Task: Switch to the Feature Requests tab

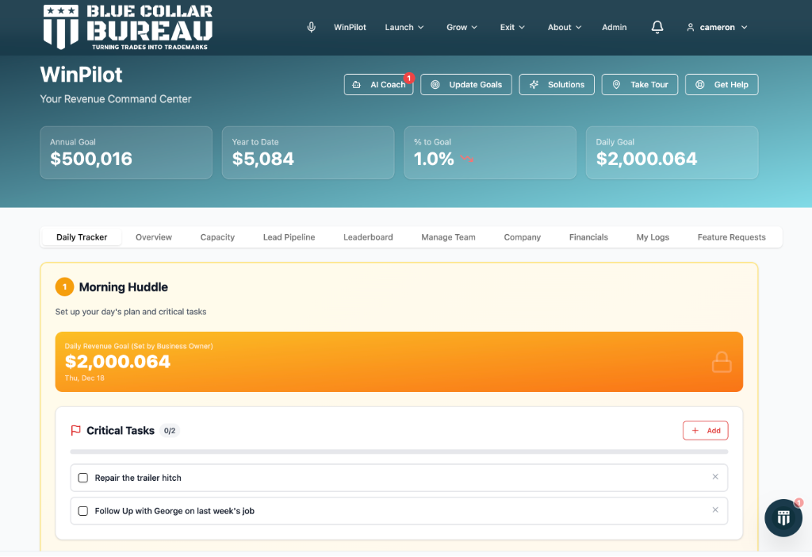Action: point(732,237)
